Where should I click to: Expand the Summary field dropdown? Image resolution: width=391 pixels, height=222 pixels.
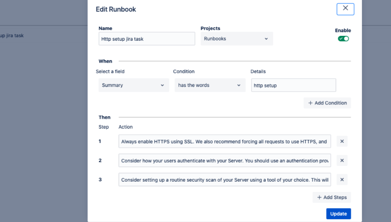click(133, 85)
